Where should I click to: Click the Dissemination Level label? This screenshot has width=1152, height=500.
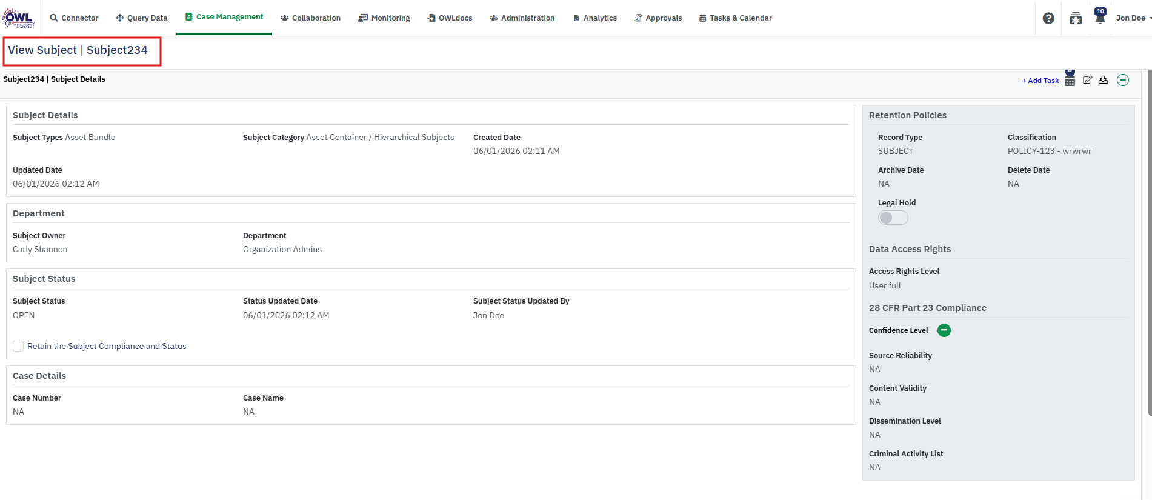pos(905,421)
